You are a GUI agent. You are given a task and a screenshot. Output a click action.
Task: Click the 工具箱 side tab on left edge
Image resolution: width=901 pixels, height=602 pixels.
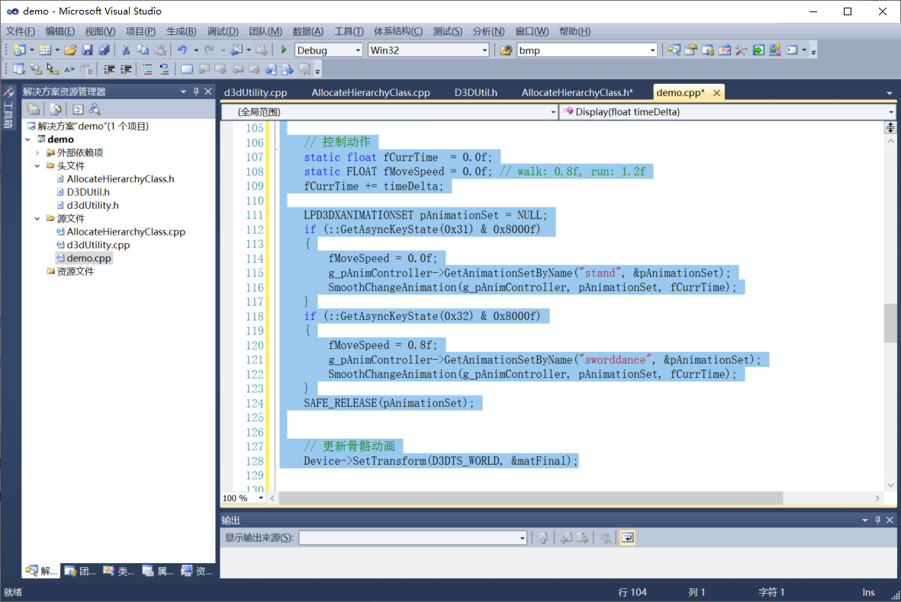(x=8, y=108)
